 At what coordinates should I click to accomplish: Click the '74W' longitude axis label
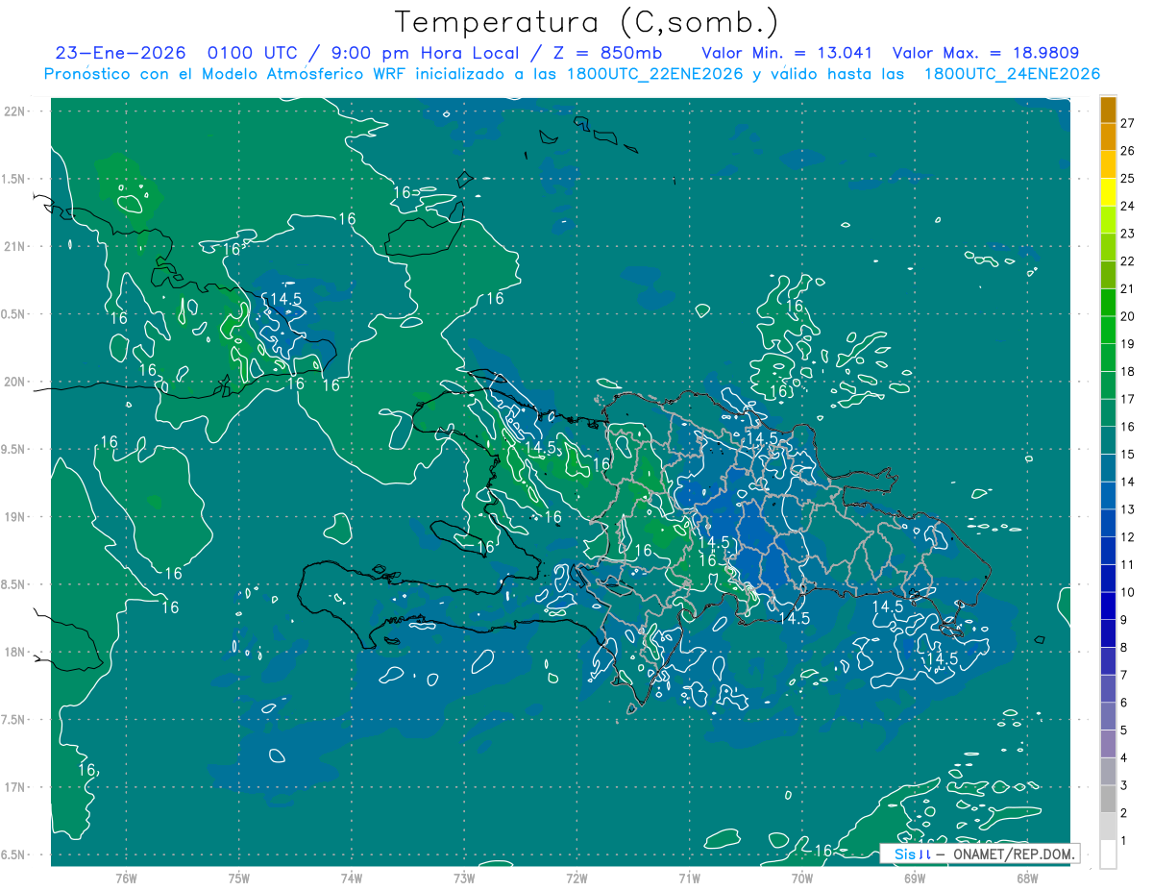click(x=352, y=878)
